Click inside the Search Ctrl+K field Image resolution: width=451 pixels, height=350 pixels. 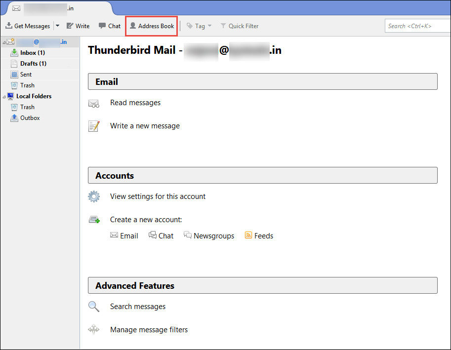(417, 25)
